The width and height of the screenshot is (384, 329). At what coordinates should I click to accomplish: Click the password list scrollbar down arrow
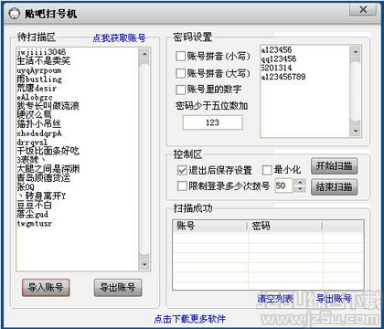356,131
